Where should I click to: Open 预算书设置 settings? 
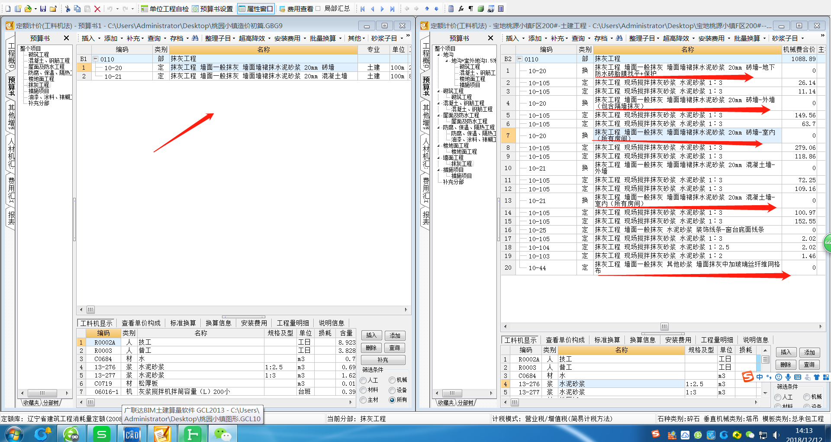click(213, 9)
